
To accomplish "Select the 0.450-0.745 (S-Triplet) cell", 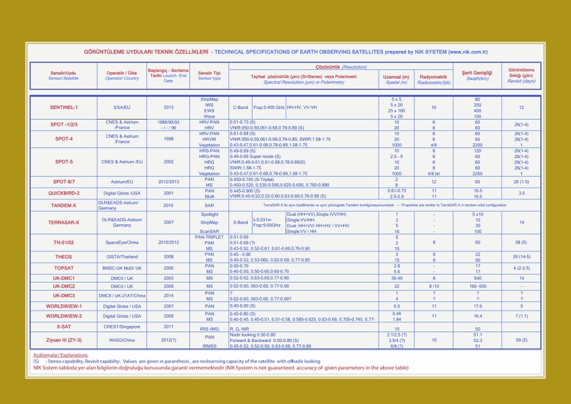I will point(251,179).
